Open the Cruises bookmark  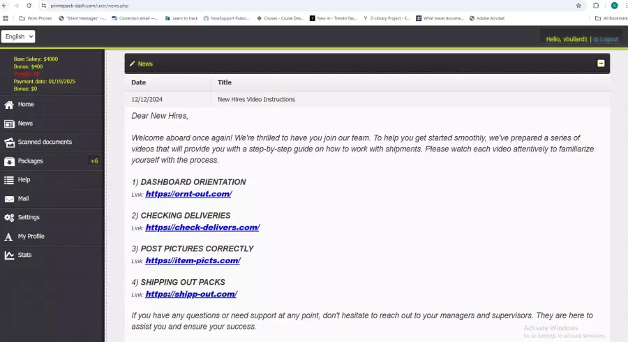[x=280, y=18]
